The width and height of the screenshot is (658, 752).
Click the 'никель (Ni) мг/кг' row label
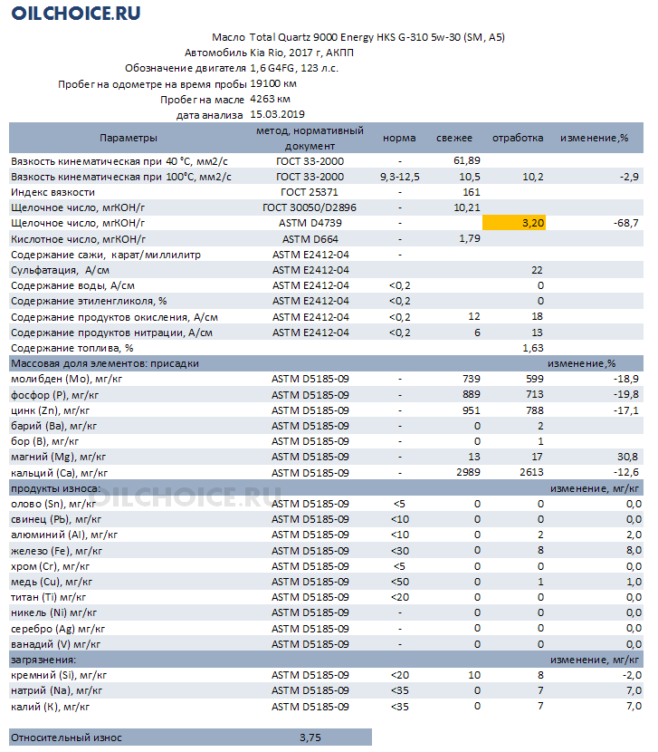[x=53, y=612]
